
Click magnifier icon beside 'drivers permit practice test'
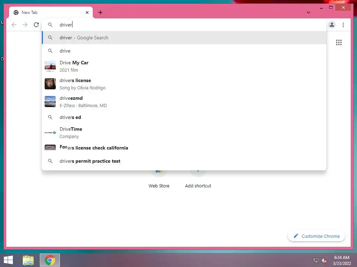point(50,161)
